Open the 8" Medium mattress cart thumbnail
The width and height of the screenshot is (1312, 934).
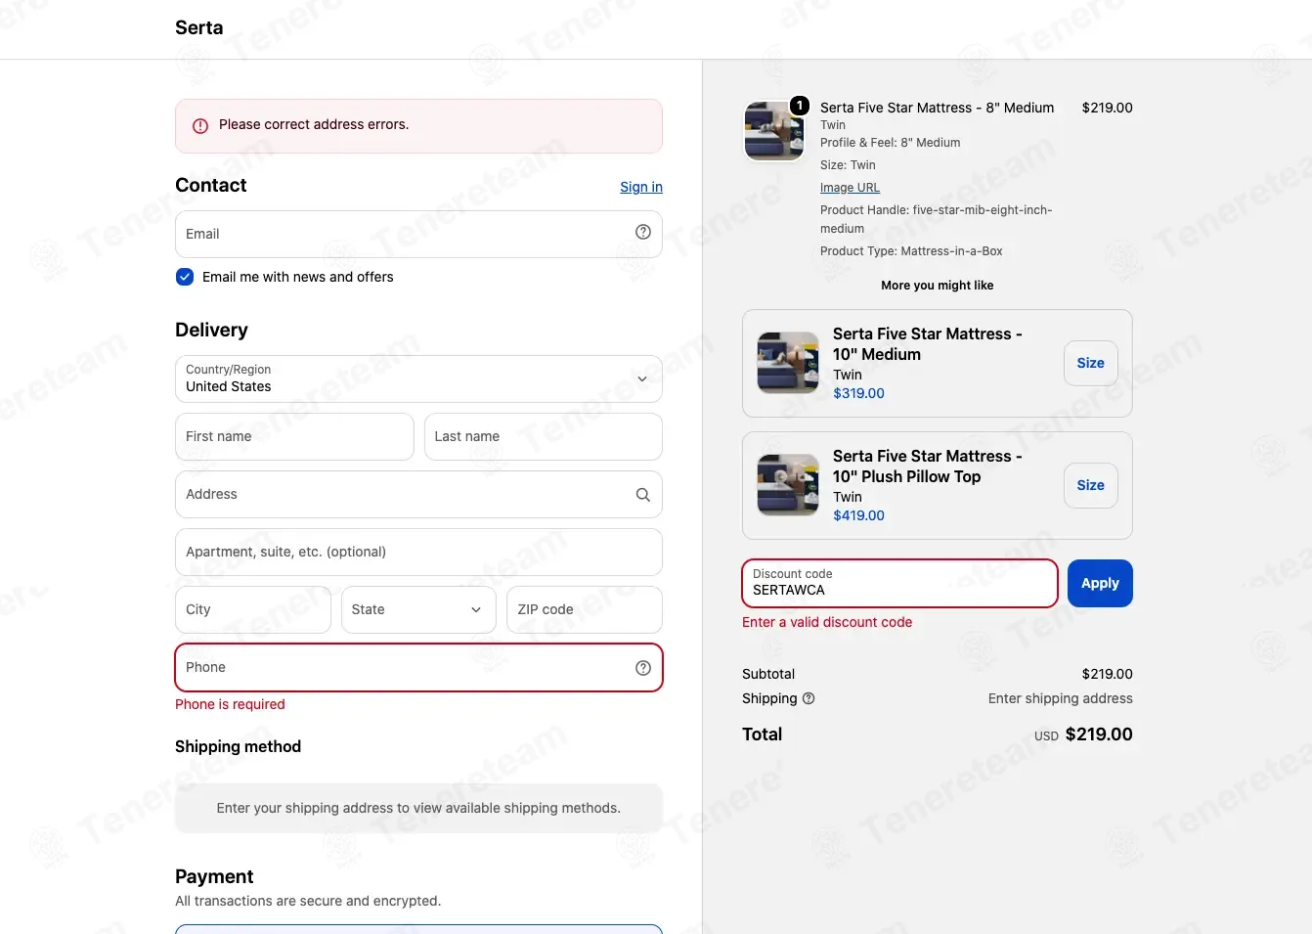pyautogui.click(x=773, y=130)
